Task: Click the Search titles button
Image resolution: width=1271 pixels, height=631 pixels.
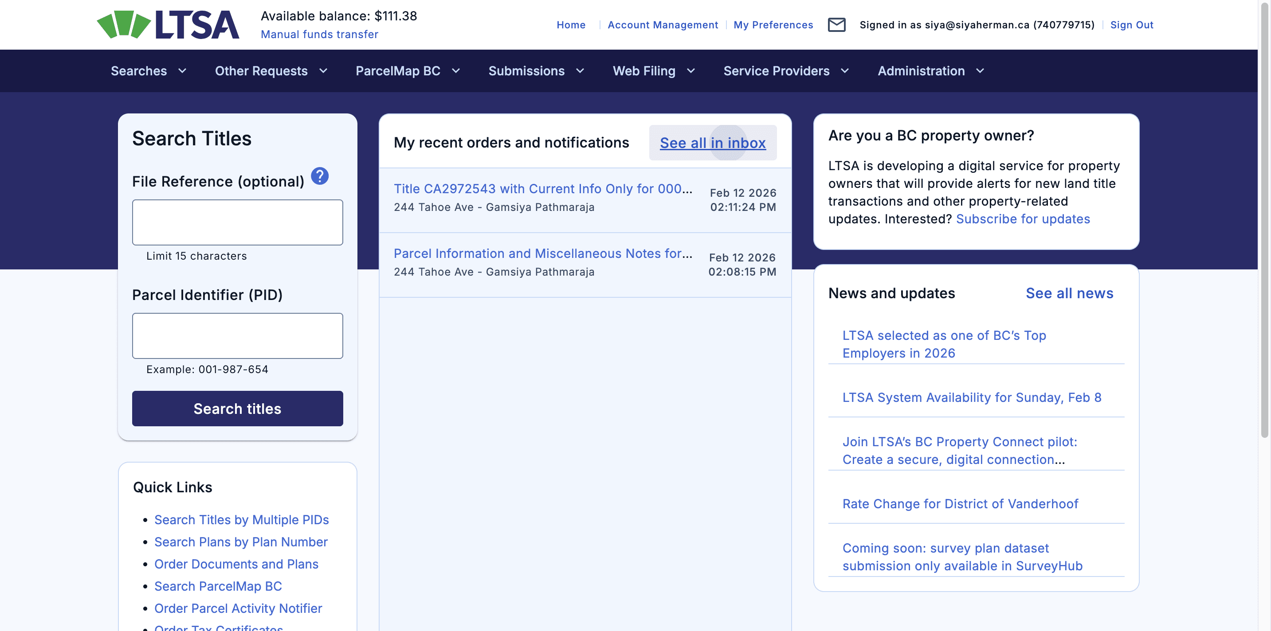Action: click(x=237, y=408)
